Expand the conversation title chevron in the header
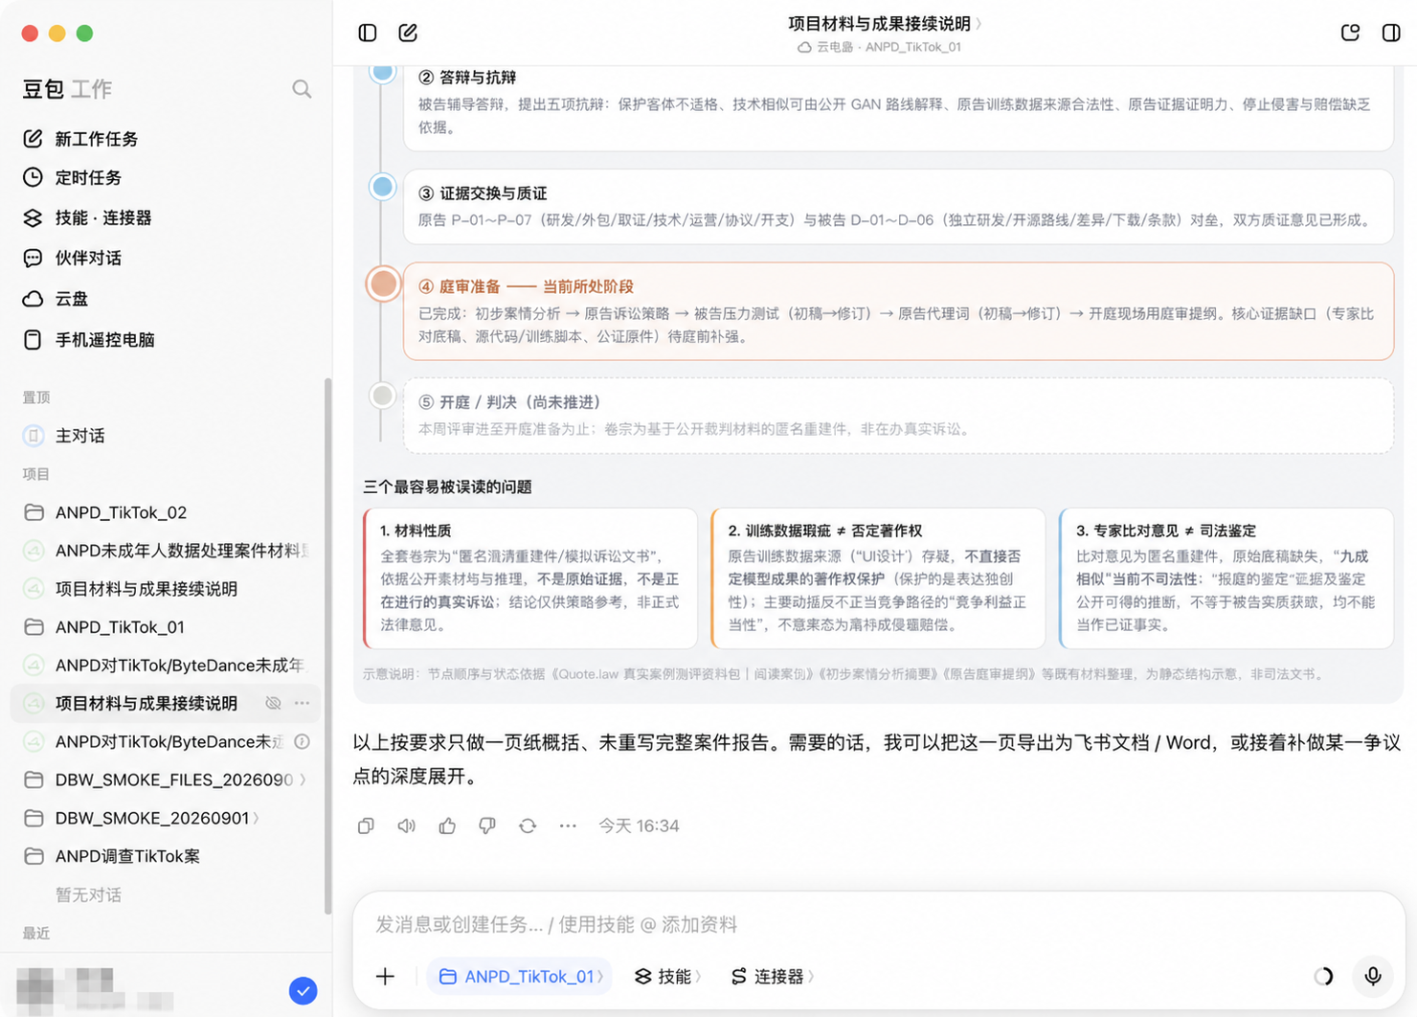This screenshot has width=1417, height=1017. click(x=978, y=24)
